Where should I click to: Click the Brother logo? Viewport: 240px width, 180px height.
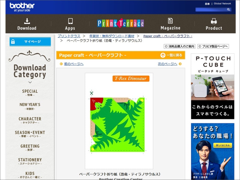tap(22, 7)
